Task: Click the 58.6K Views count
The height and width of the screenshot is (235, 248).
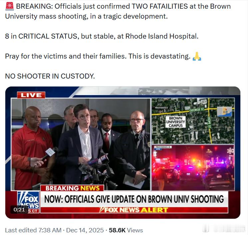Action: coord(126,230)
